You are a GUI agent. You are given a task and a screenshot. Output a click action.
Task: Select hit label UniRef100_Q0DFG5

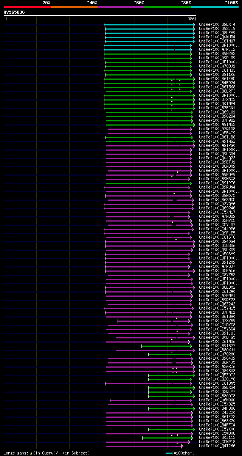(x=217, y=337)
